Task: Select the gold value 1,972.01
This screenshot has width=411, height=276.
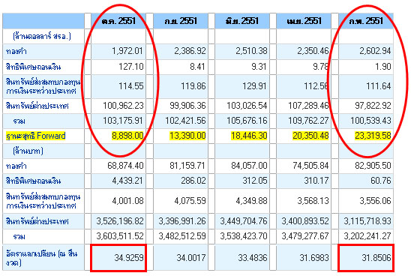Action: point(127,51)
